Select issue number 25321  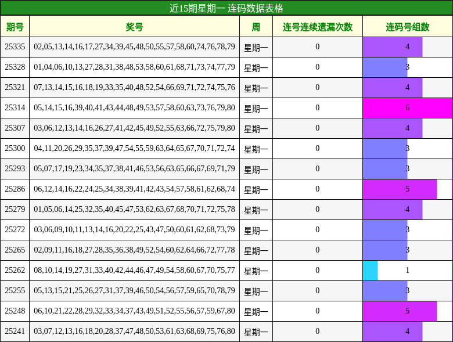coord(15,87)
